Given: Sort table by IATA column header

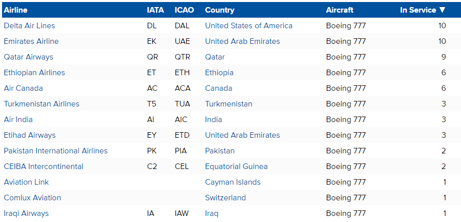Looking at the screenshot, I should [155, 10].
